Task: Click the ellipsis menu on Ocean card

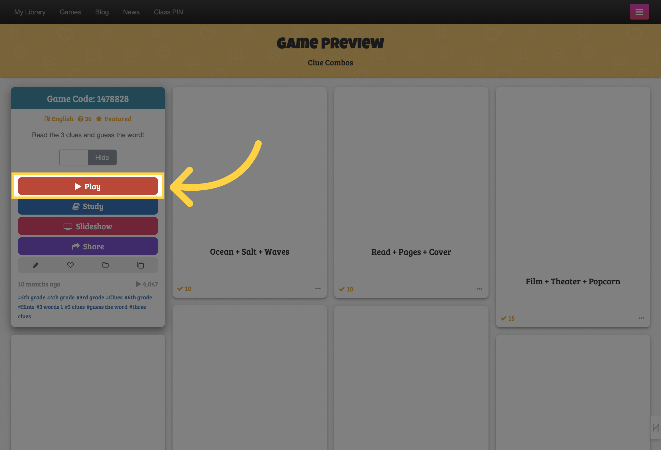Action: 318,288
